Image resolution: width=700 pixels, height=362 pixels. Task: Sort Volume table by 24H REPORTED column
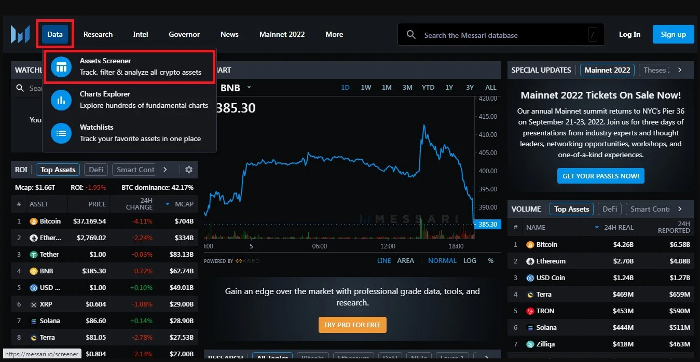tap(674, 227)
